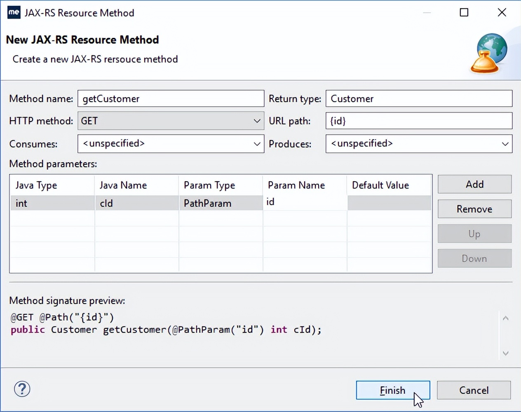The width and height of the screenshot is (521, 412).
Task: Click the URL path field
Action: (419, 121)
